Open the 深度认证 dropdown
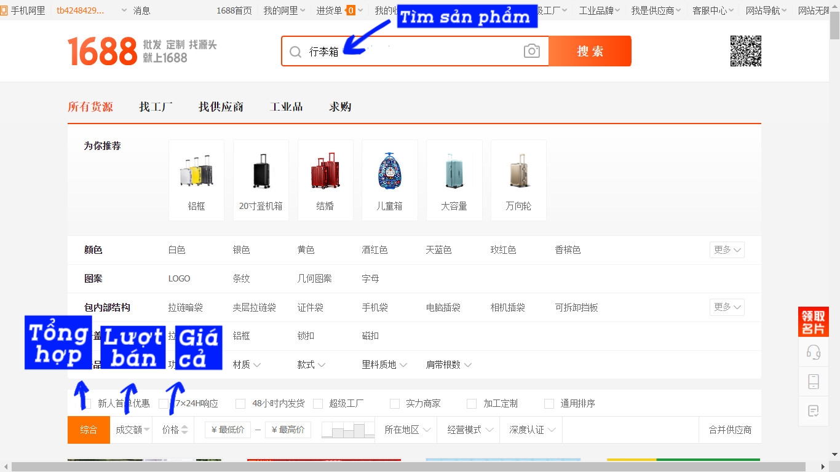The image size is (840, 472). click(532, 430)
